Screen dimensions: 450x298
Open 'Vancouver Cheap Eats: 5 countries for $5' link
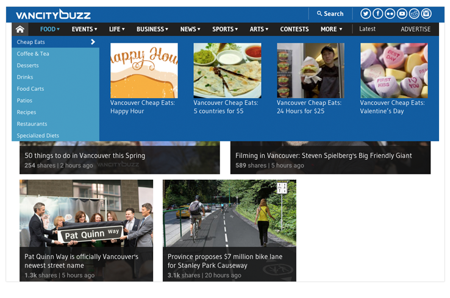(226, 107)
